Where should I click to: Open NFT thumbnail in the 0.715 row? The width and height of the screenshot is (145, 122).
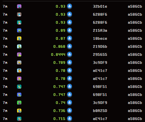click(x=19, y=119)
